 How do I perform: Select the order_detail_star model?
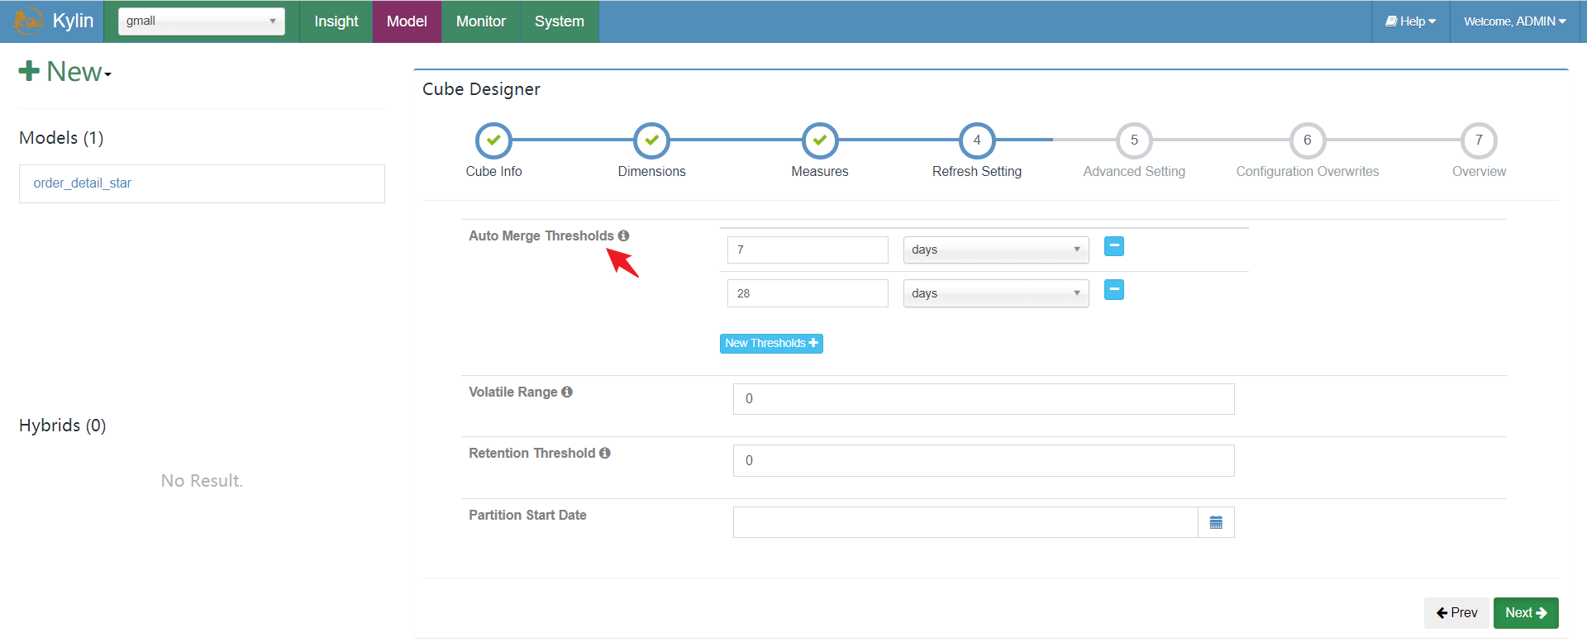pyautogui.click(x=202, y=183)
